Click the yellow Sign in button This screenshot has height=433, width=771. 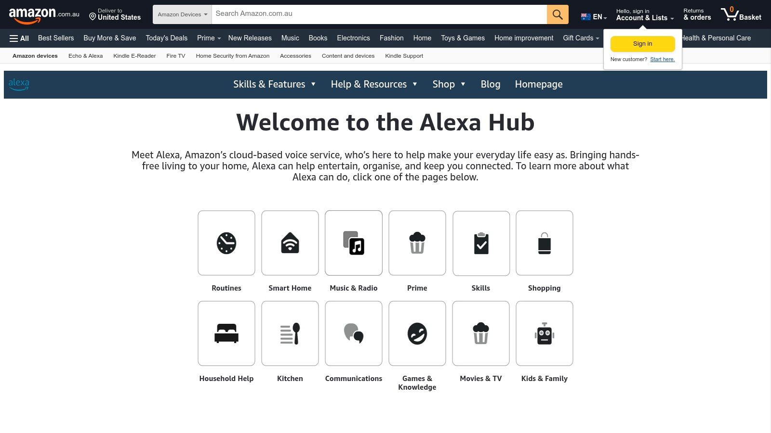[643, 44]
